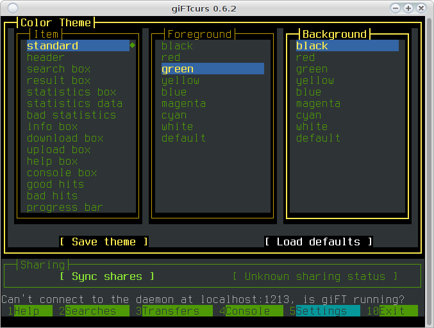Choose 'search box' item
Viewport: 434px width, 328px height.
click(59, 69)
